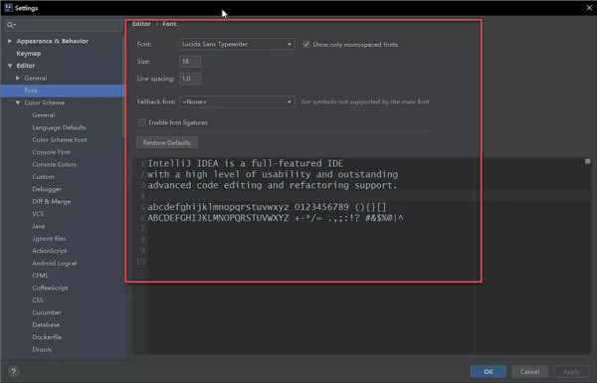Click the settings search field
Image resolution: width=597 pixels, height=383 pixels.
click(64, 25)
